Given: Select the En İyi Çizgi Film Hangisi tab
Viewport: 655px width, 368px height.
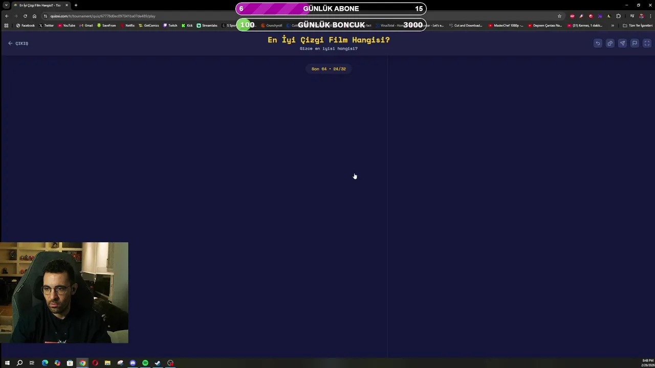Looking at the screenshot, I should tap(40, 5).
